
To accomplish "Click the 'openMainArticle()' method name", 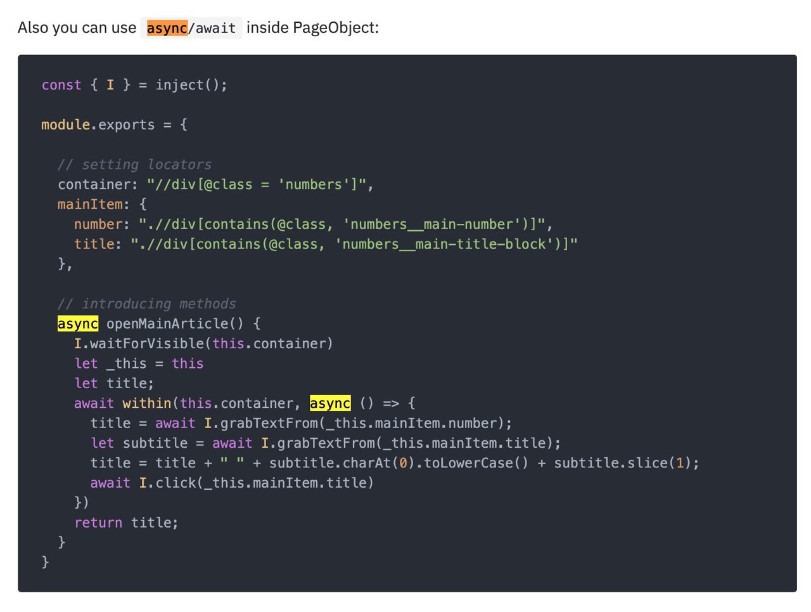I will click(175, 323).
